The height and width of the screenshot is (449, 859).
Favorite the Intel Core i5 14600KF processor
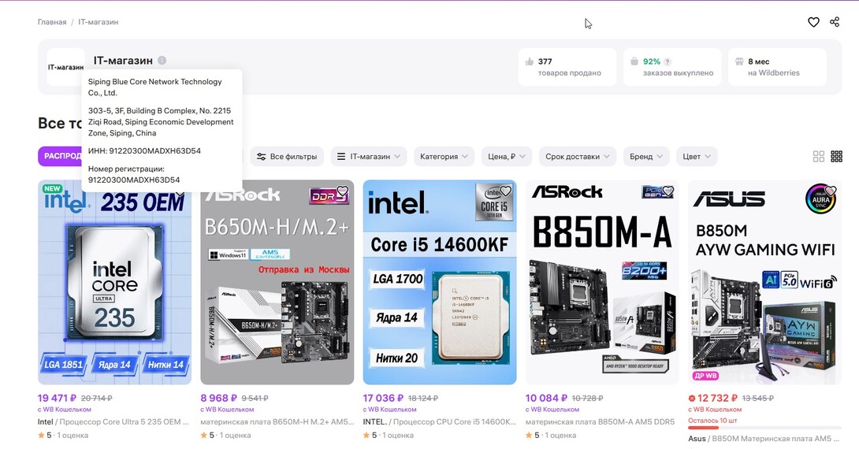505,191
